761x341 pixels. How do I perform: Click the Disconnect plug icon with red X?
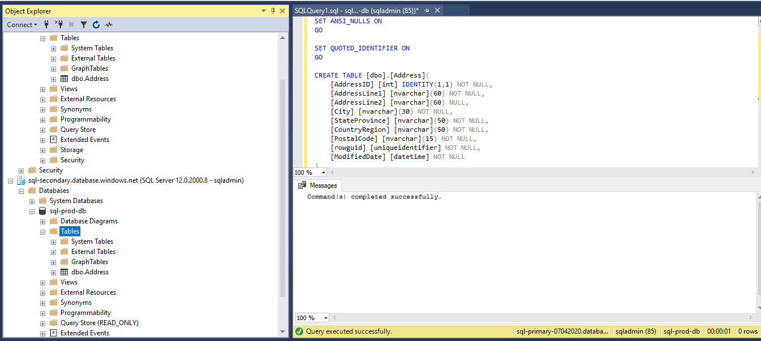[59, 24]
